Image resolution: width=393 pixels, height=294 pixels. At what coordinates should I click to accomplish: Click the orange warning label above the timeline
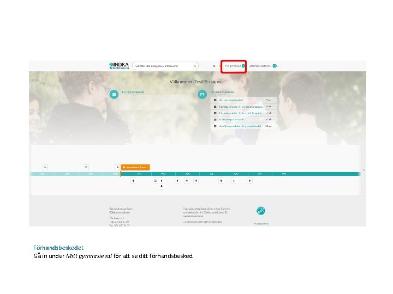click(x=135, y=167)
